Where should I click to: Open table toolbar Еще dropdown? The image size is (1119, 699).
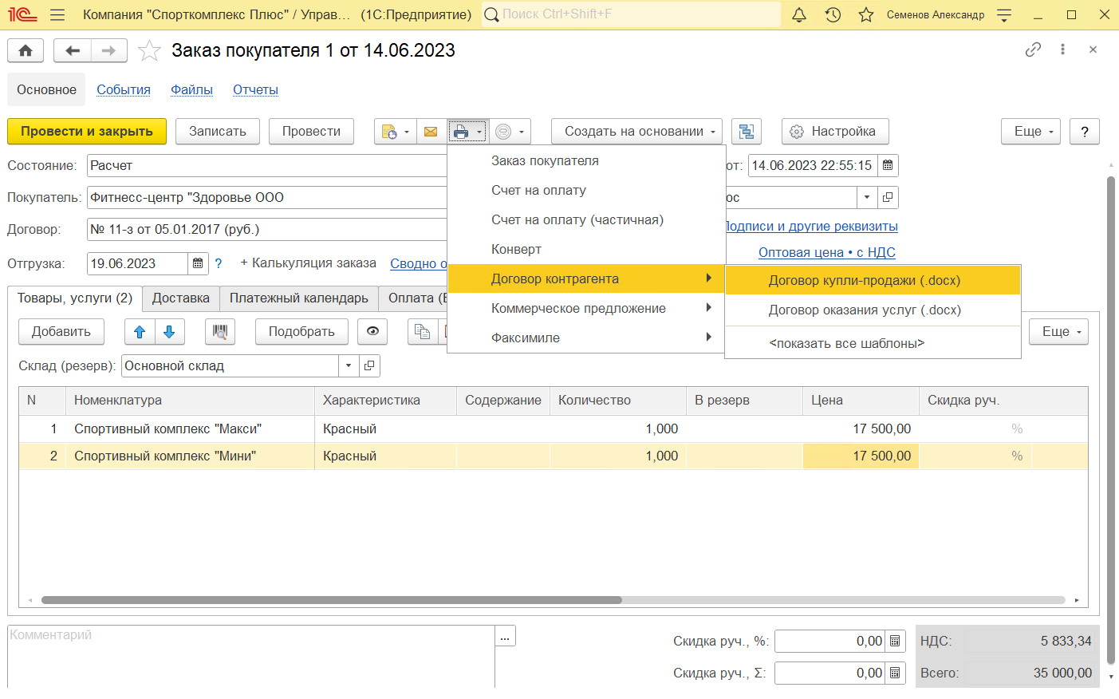pos(1059,332)
